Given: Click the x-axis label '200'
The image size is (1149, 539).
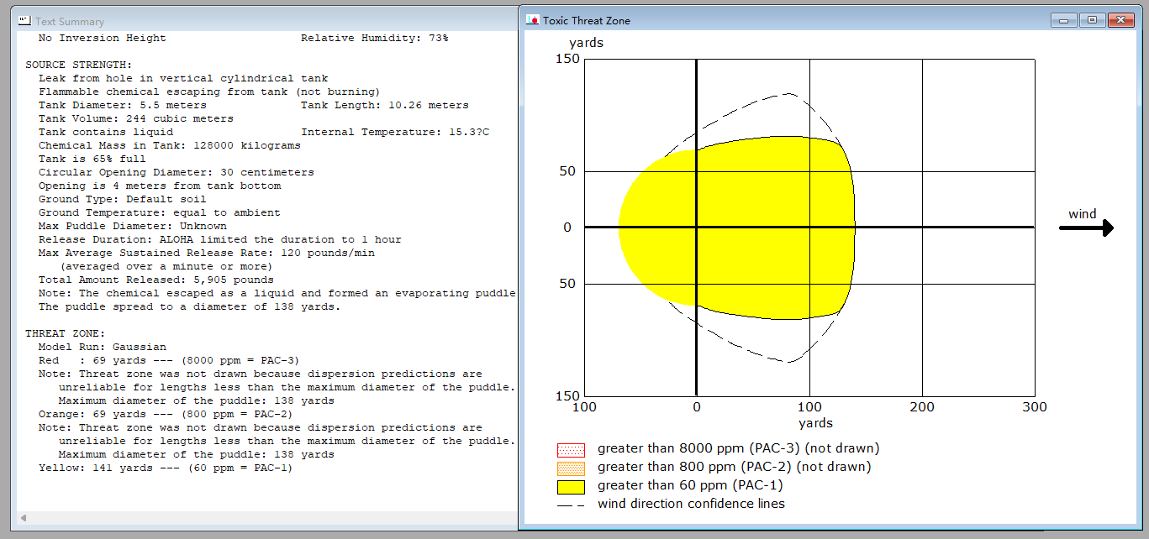Looking at the screenshot, I should [x=923, y=407].
